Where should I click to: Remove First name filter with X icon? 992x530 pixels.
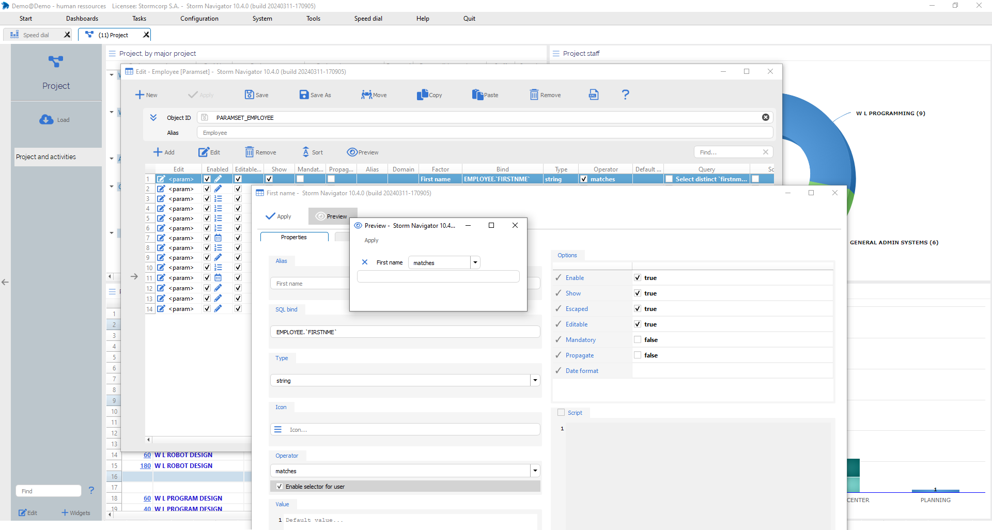tap(365, 262)
